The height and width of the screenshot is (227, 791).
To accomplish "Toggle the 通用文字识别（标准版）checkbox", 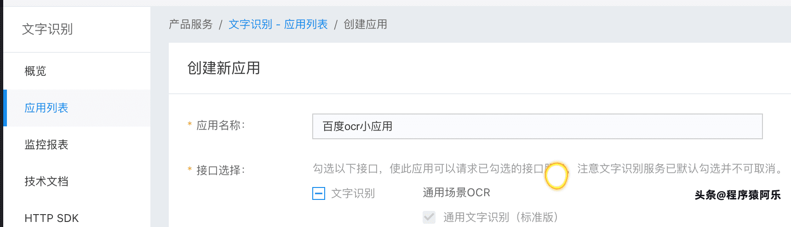I will pyautogui.click(x=429, y=217).
